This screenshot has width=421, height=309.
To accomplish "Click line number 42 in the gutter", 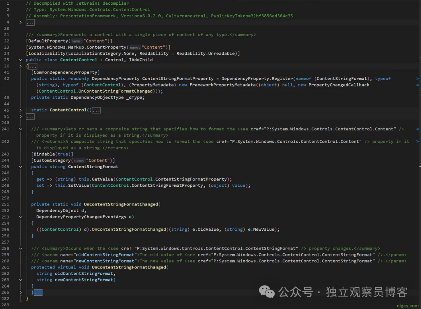I will click(7, 79).
